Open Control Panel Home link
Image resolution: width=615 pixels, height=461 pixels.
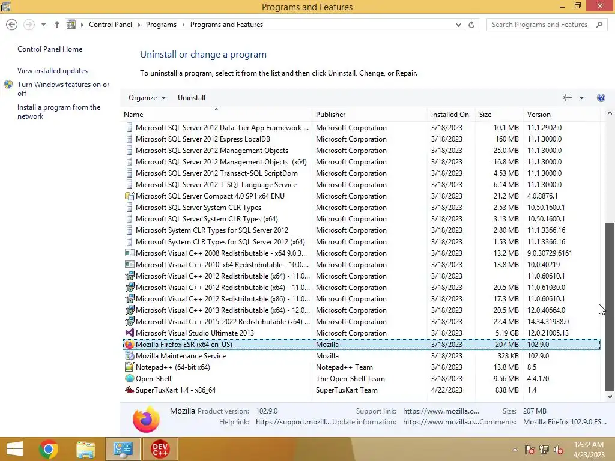(x=50, y=49)
